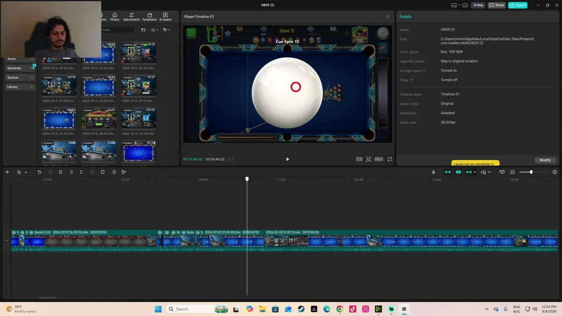Add a new track with plus icon

(7, 172)
